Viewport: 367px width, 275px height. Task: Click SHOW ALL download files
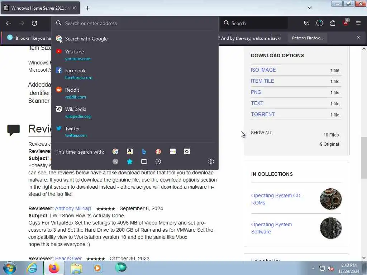pos(262,132)
